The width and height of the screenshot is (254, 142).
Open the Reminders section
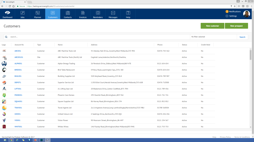(x=98, y=14)
